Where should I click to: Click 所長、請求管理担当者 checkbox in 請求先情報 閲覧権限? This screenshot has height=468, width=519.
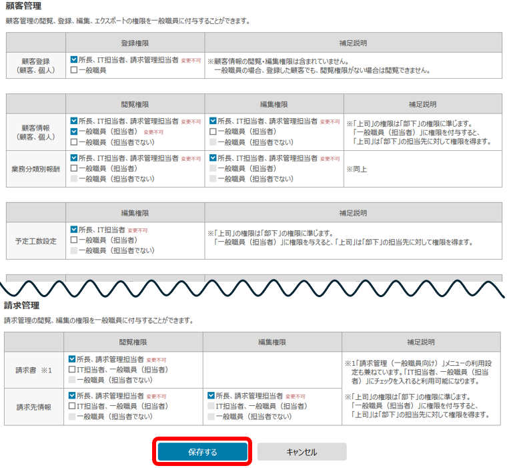click(x=73, y=396)
